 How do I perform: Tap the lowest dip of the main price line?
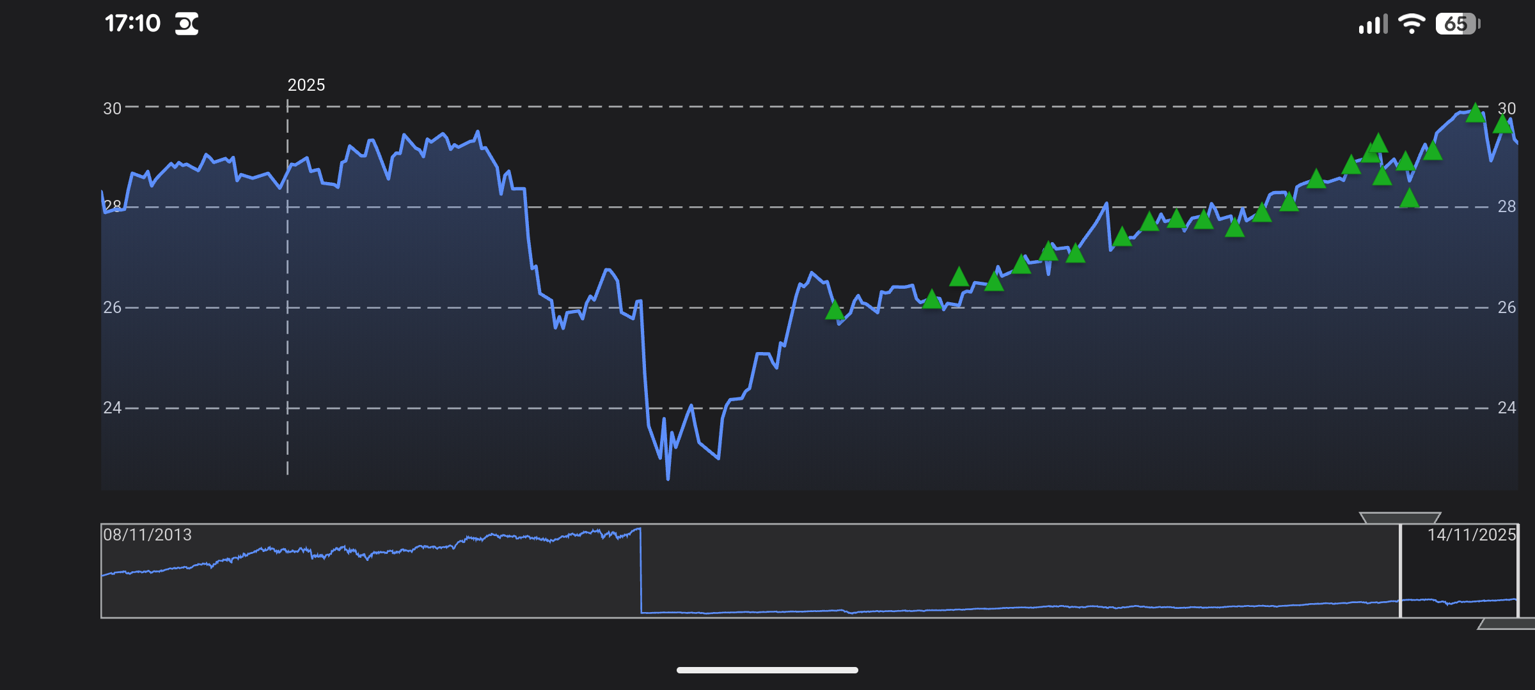point(668,476)
